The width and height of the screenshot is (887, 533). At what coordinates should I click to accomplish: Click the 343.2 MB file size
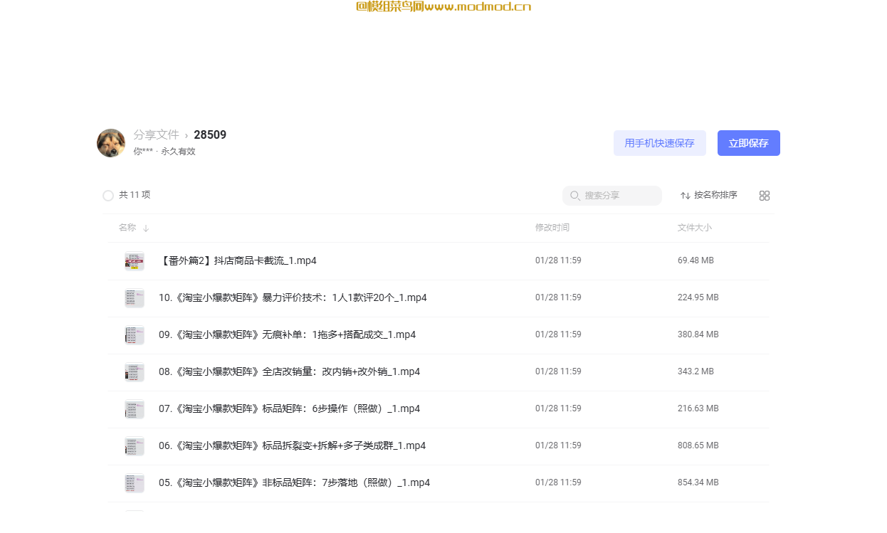click(696, 371)
